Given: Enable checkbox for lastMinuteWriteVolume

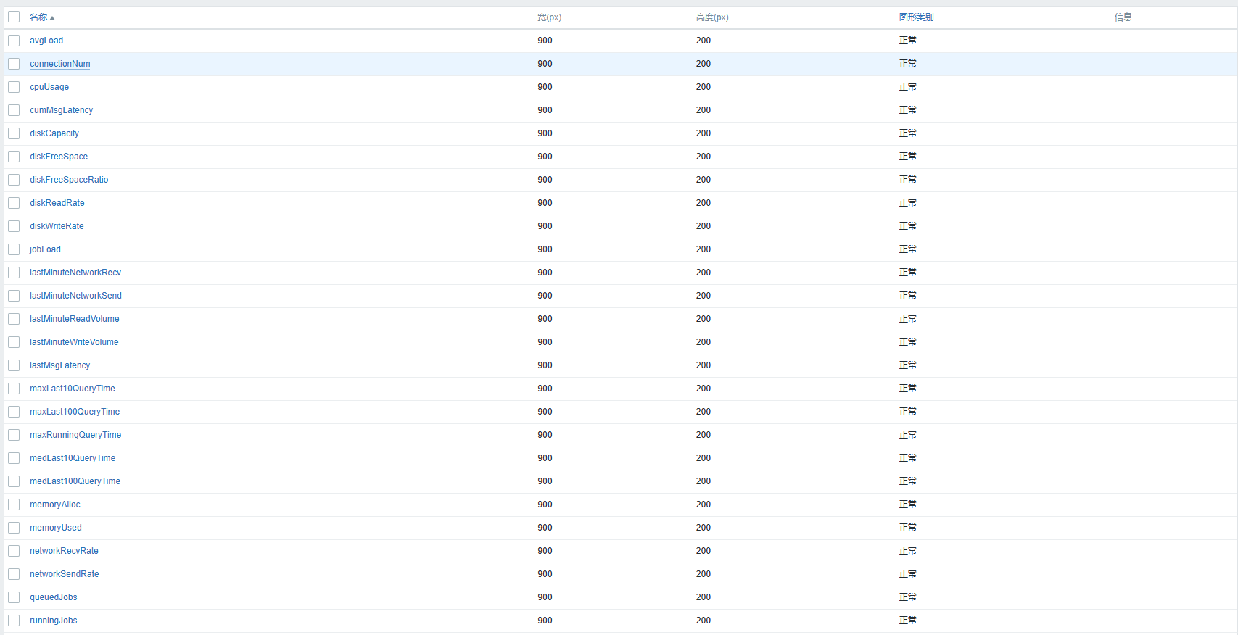Looking at the screenshot, I should (14, 342).
